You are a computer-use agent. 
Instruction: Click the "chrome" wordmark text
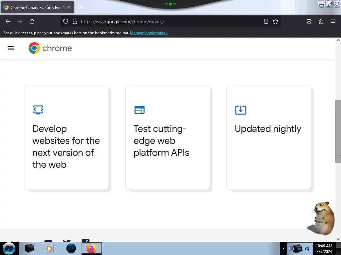[57, 48]
